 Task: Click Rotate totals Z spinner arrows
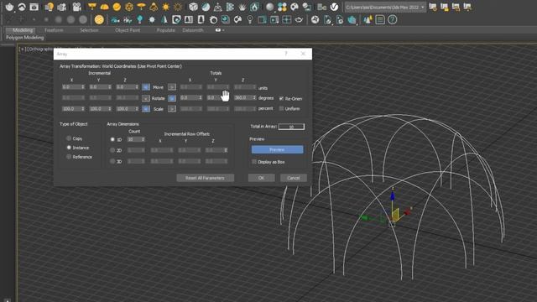point(254,98)
